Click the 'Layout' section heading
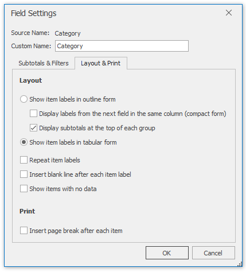 click(30, 80)
